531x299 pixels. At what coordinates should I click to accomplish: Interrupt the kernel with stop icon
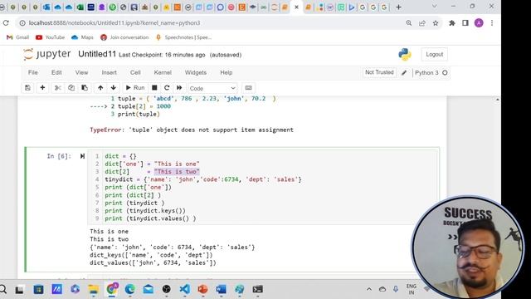point(154,88)
